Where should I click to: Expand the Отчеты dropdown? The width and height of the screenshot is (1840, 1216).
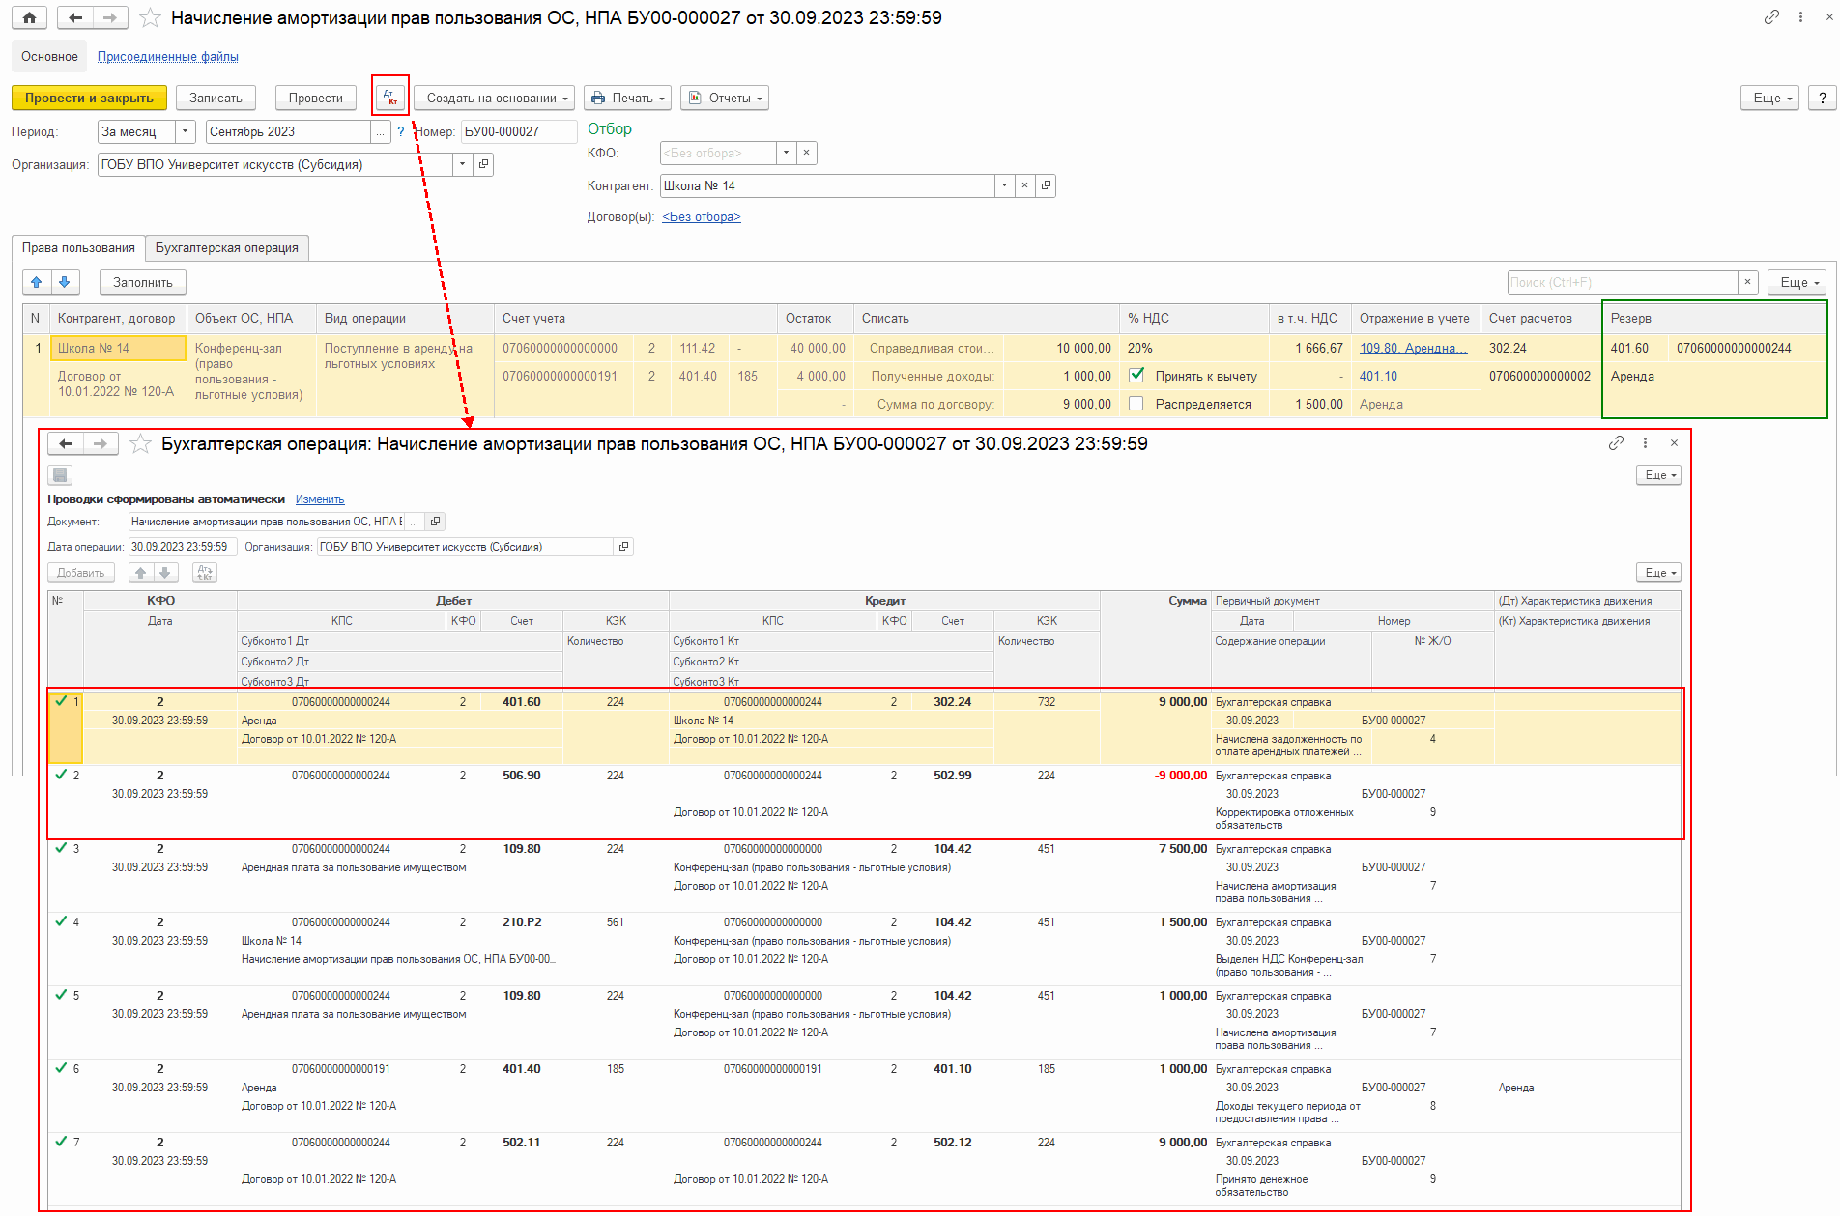click(x=725, y=98)
